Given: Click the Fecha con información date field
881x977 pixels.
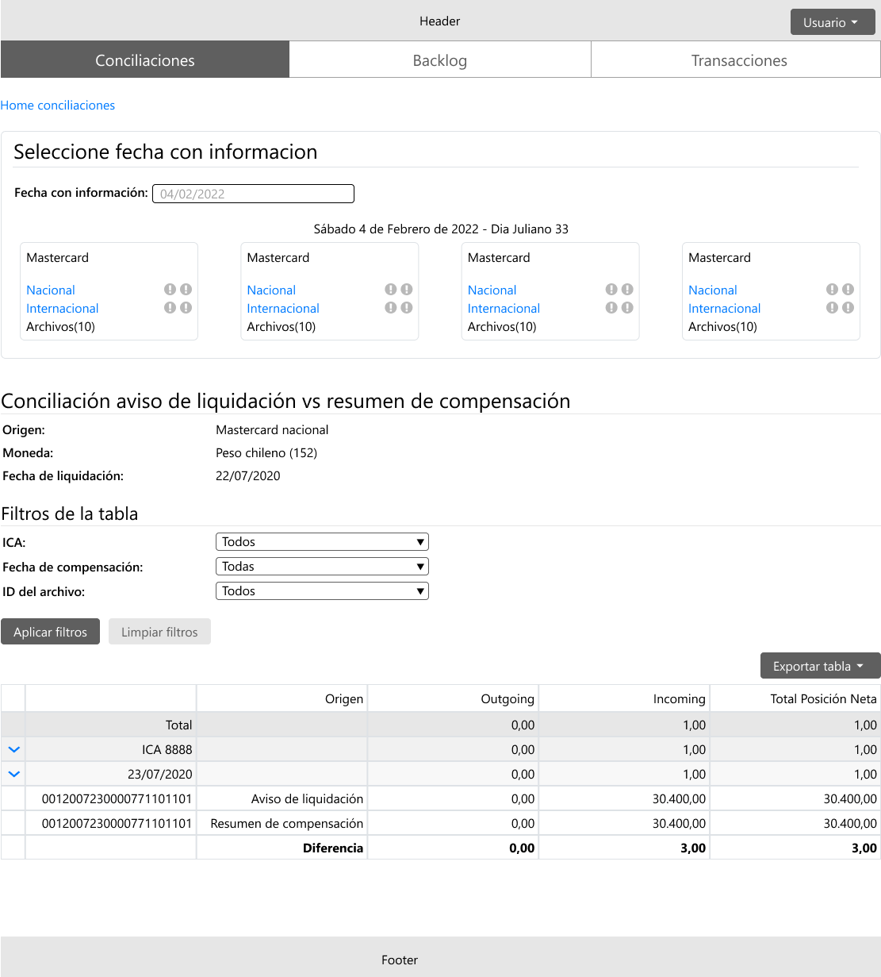Looking at the screenshot, I should 253,194.
